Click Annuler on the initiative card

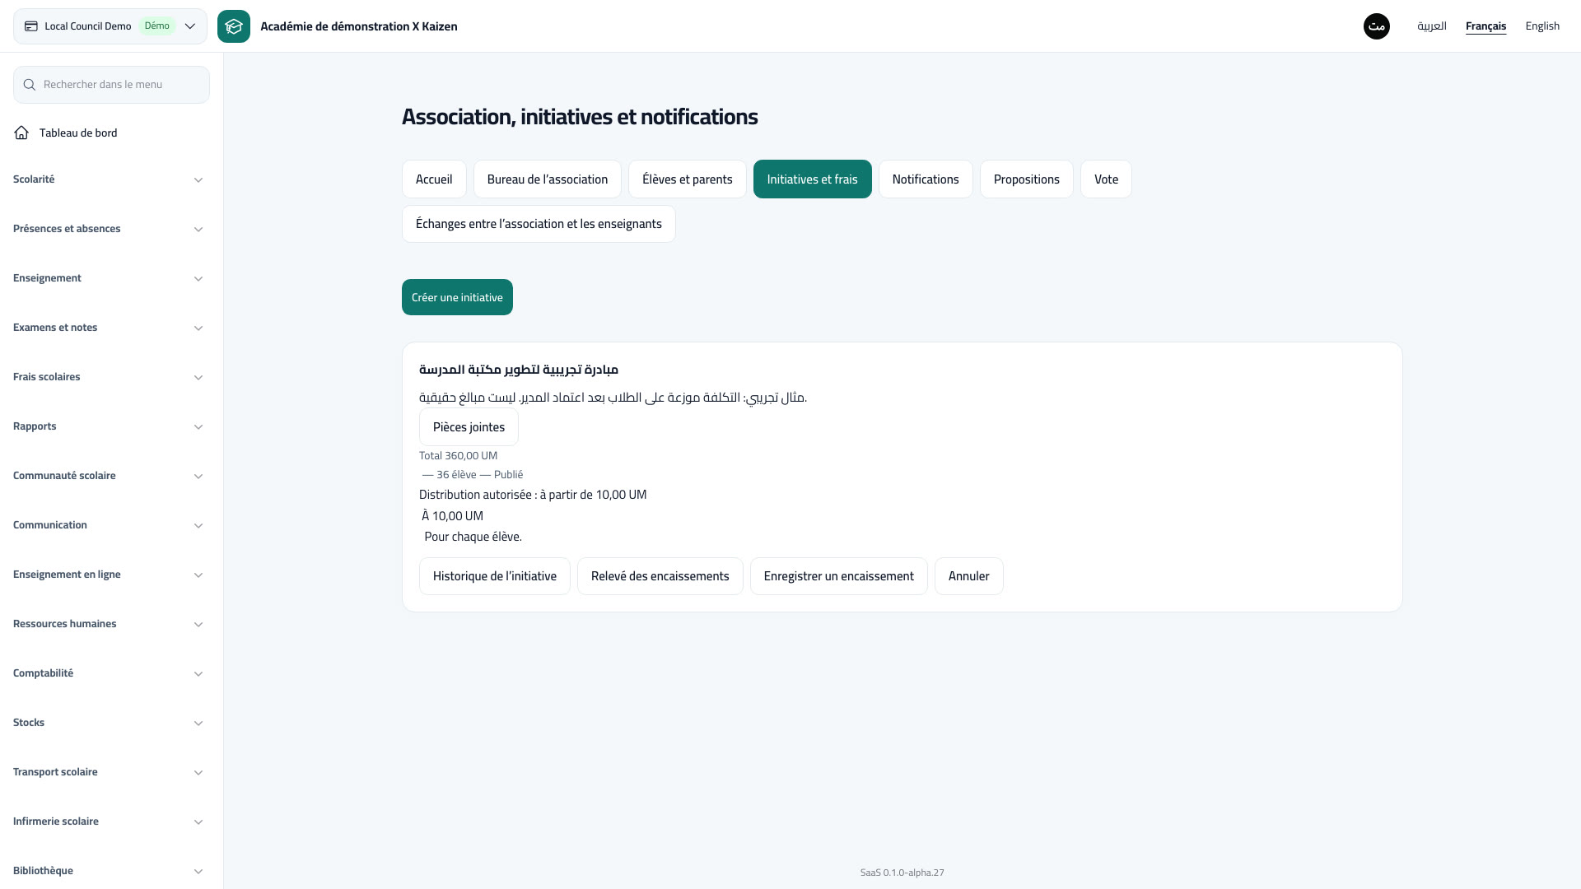[969, 576]
